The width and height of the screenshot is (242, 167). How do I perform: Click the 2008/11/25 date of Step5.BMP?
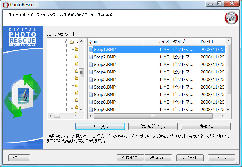tap(212, 80)
